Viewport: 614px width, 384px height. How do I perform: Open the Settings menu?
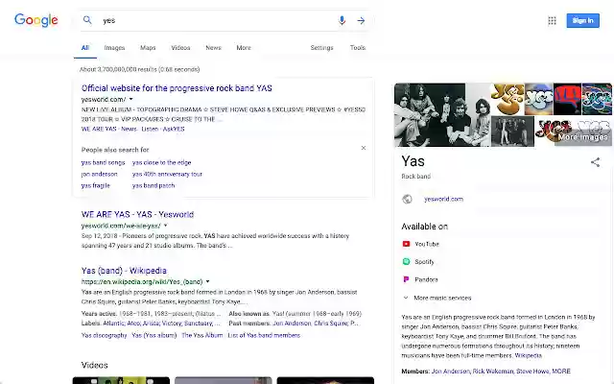(x=322, y=48)
